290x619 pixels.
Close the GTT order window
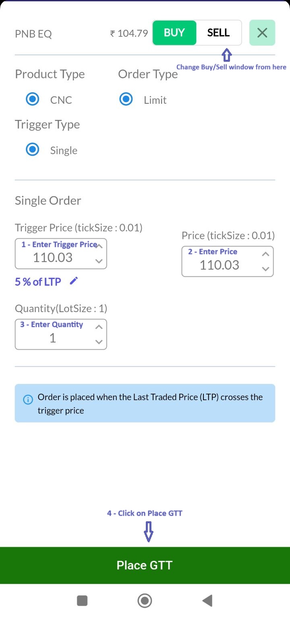point(262,33)
